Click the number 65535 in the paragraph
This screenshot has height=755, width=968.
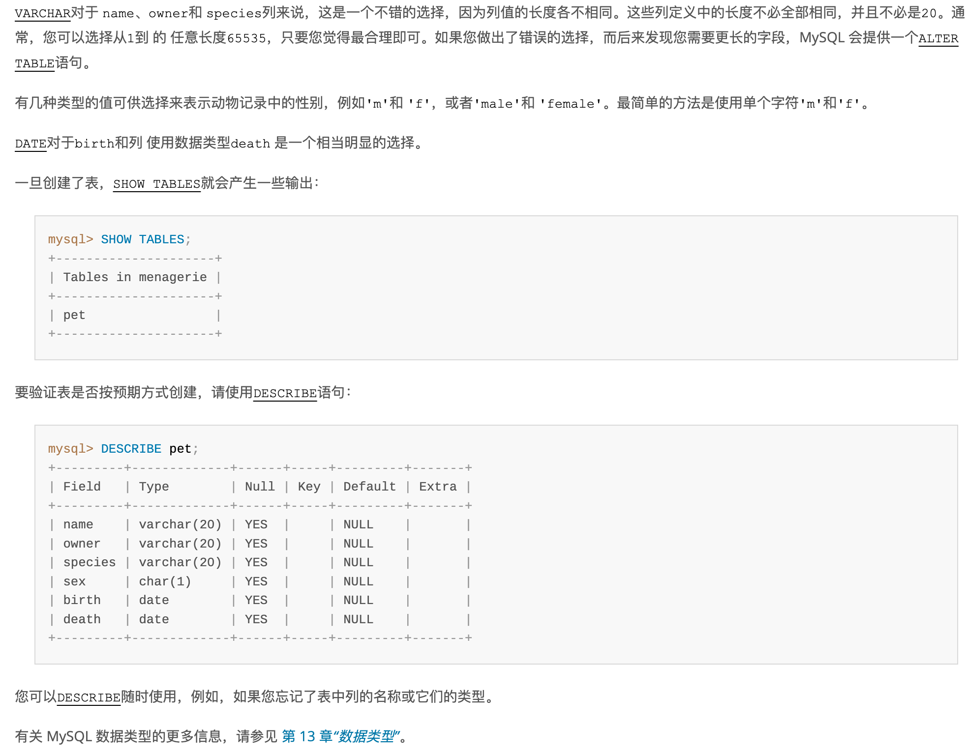click(246, 38)
